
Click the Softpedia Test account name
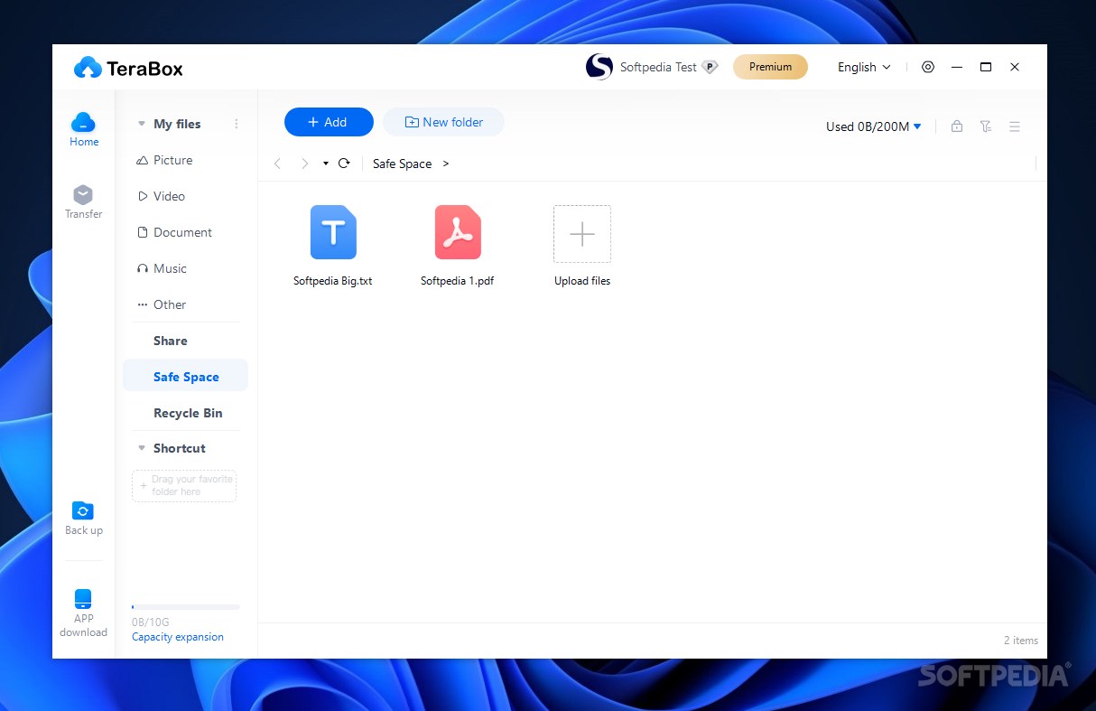658,67
